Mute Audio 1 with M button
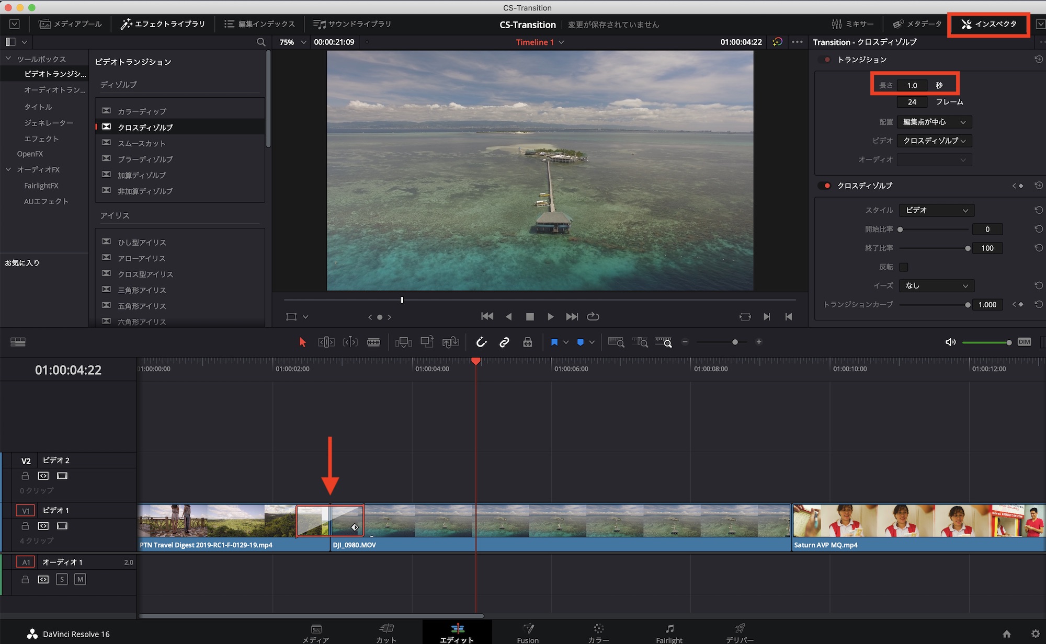This screenshot has width=1046, height=644. point(80,579)
